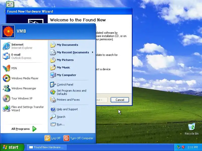Start Tour Windows XP icon

tap(6, 98)
